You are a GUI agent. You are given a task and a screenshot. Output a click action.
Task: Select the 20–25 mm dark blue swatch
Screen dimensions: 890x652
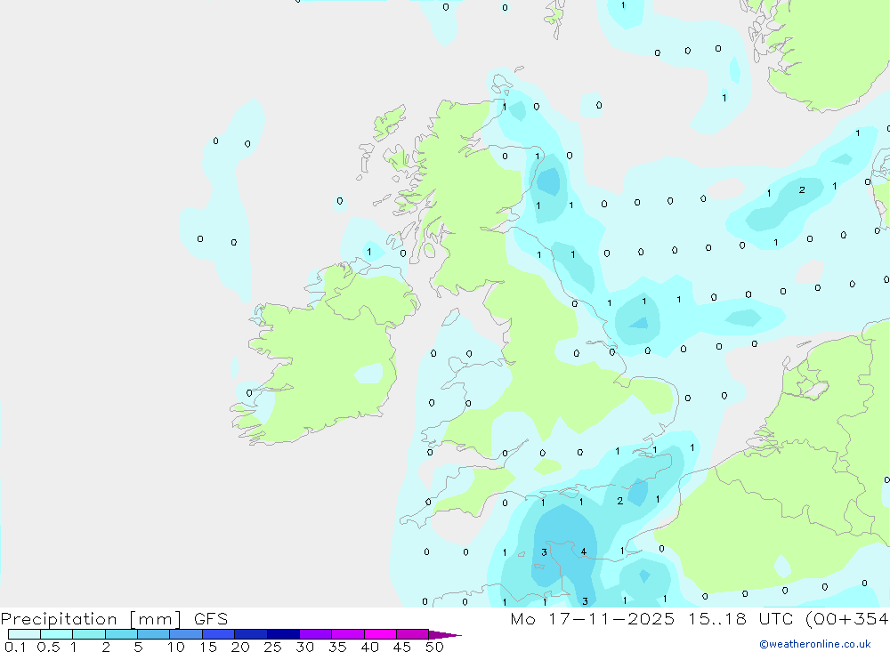250,634
